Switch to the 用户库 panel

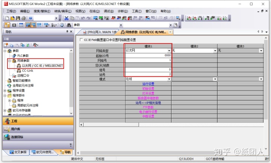[x=38, y=129]
